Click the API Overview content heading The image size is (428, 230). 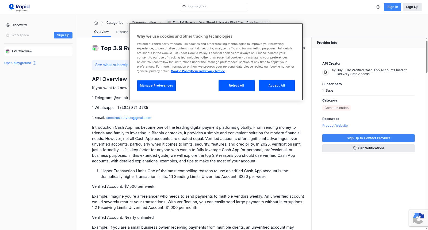click(109, 79)
